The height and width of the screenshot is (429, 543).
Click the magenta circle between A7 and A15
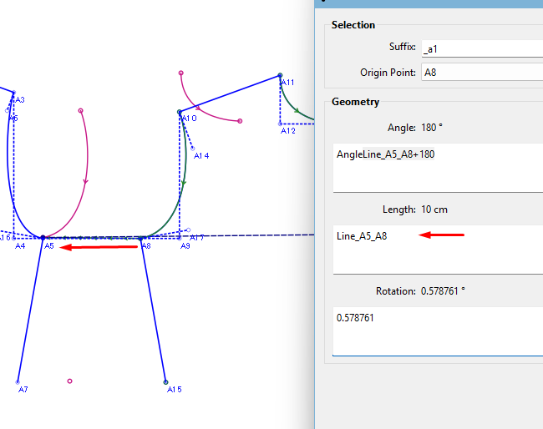[70, 381]
